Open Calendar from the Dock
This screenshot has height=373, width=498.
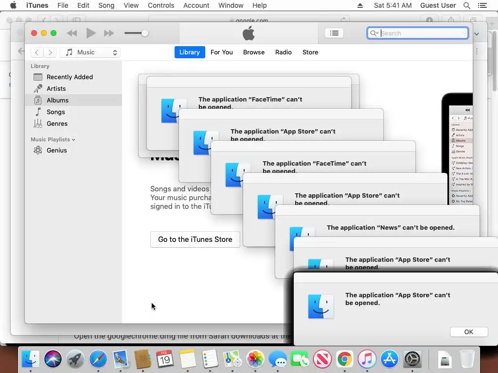[165, 359]
